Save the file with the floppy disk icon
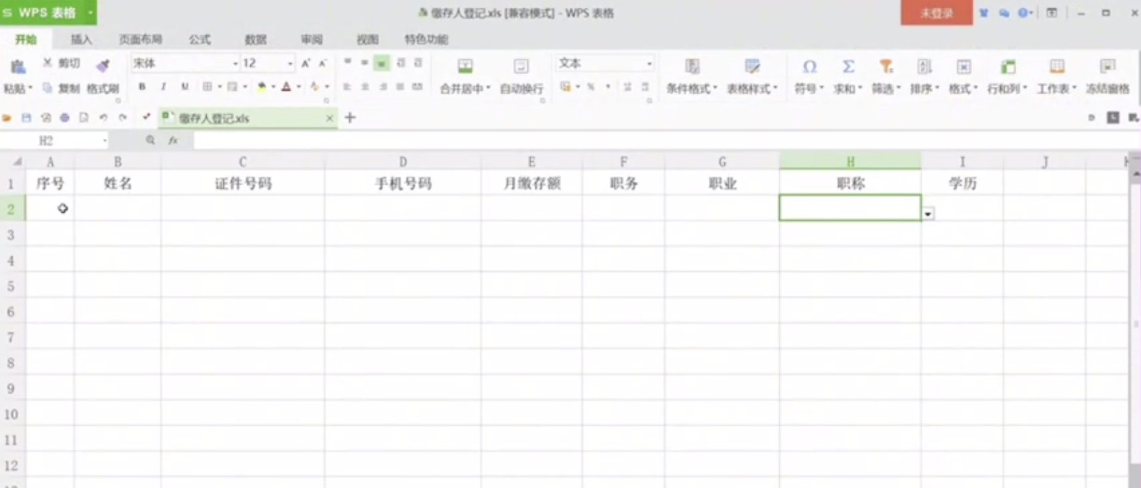The width and height of the screenshot is (1141, 488). [26, 118]
